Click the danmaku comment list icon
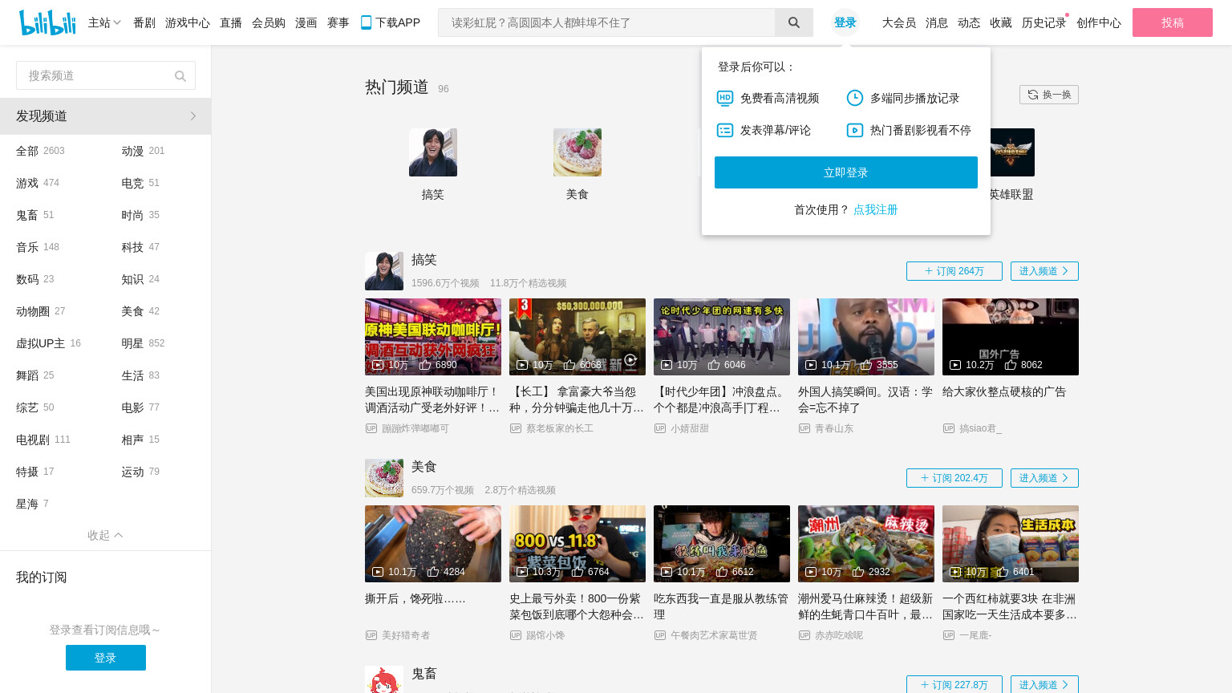The image size is (1232, 693). coord(725,130)
